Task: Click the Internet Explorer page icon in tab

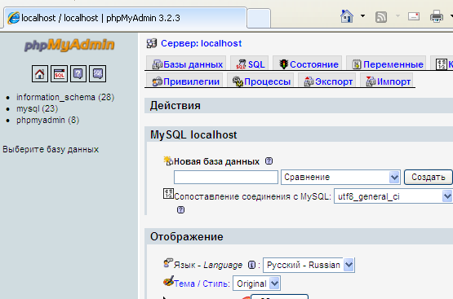Action: click(13, 18)
